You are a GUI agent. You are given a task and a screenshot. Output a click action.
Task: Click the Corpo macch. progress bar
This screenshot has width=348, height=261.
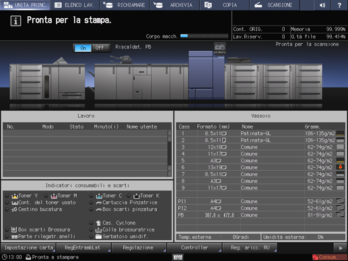204,36
